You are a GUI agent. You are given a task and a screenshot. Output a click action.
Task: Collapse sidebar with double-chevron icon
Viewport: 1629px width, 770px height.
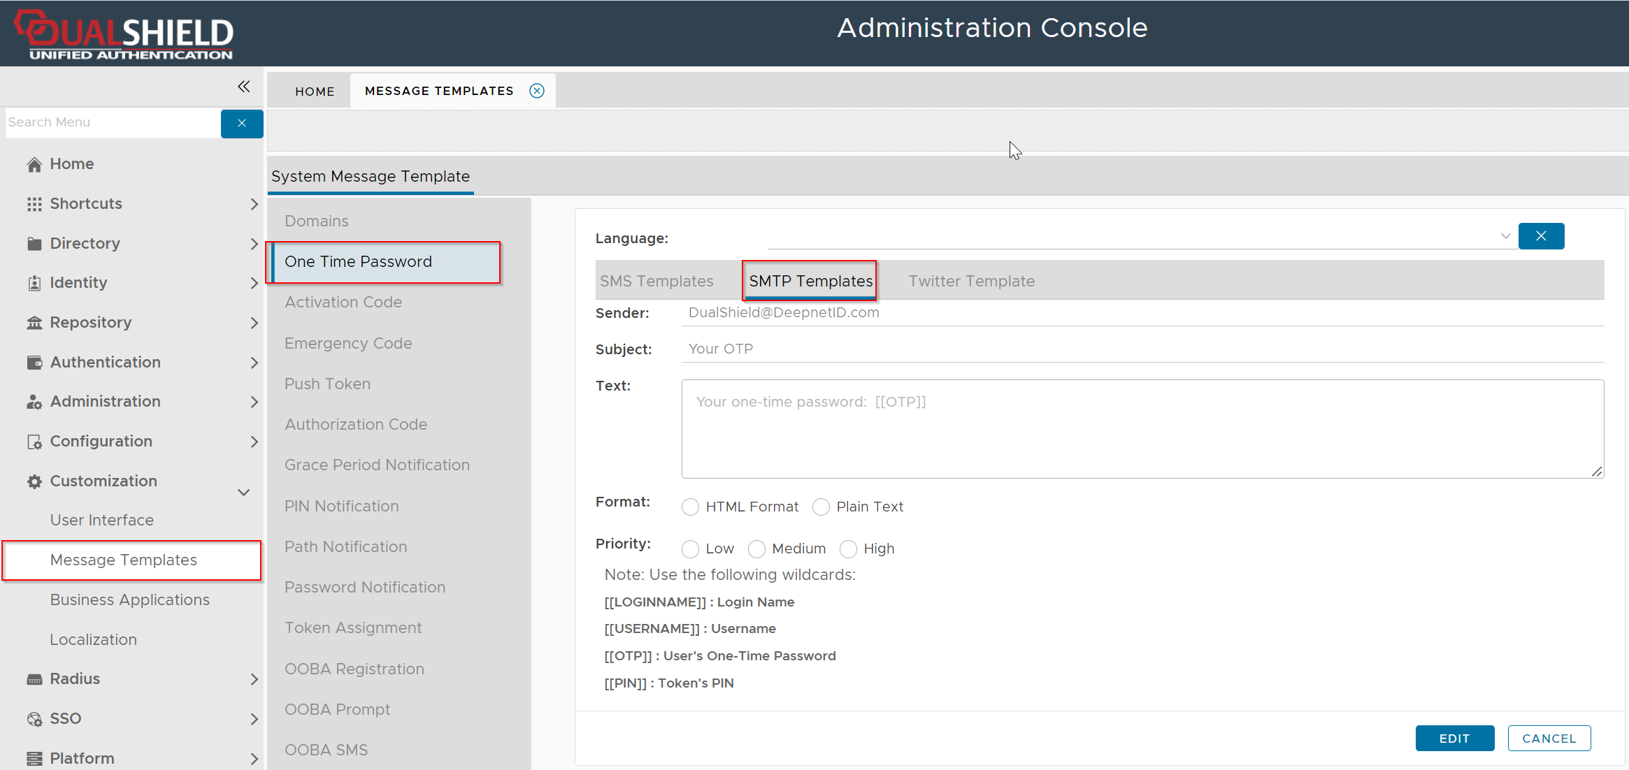click(x=243, y=87)
